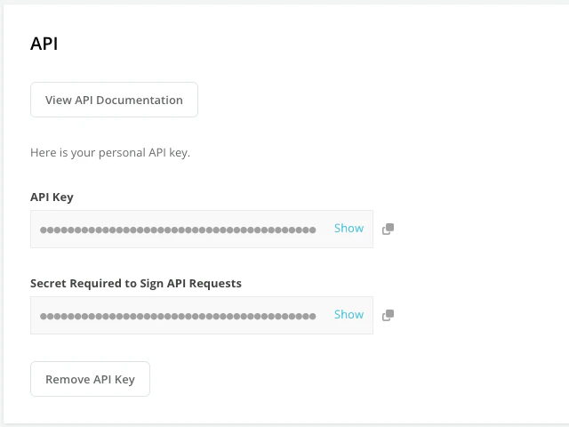The width and height of the screenshot is (569, 427).
Task: Open the View API Documentation page
Action: [x=114, y=100]
